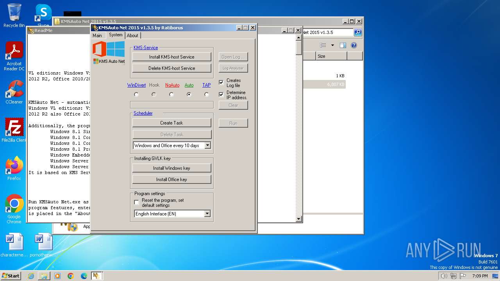Change the view icon in Explorer toolbar
This screenshot has height=281, width=500.
click(323, 45)
